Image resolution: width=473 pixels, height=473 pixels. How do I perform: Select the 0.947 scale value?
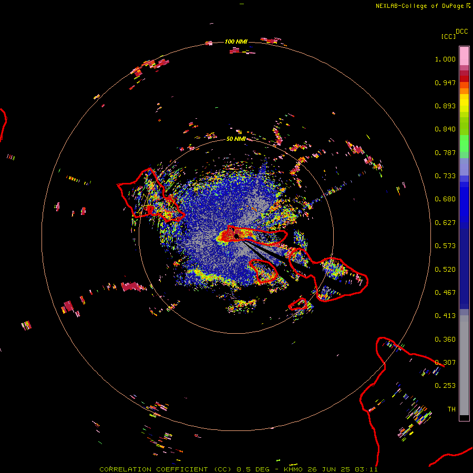coord(445,83)
